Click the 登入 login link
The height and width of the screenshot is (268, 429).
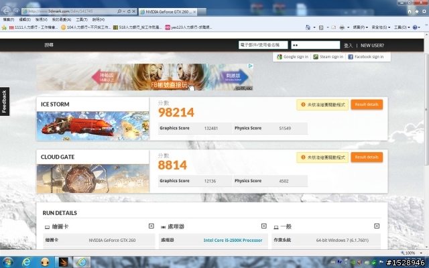click(x=348, y=46)
